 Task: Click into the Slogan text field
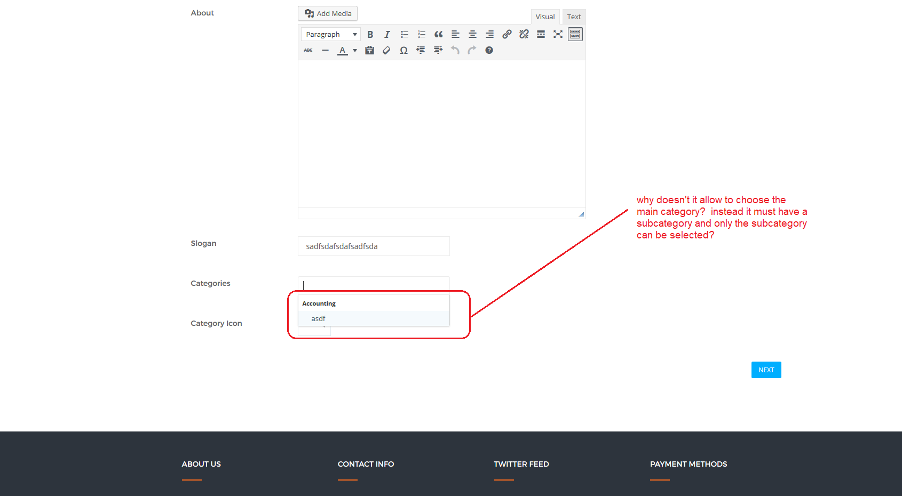point(374,246)
